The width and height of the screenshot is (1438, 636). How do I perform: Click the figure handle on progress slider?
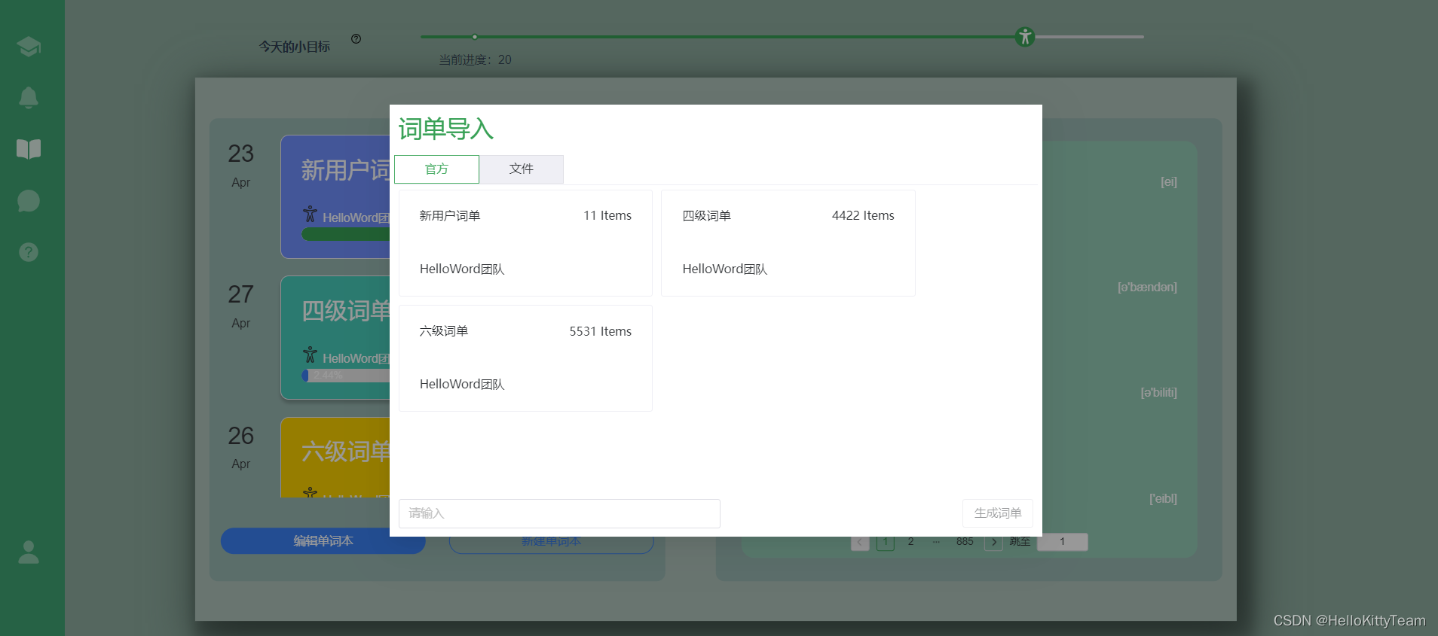pos(1024,36)
